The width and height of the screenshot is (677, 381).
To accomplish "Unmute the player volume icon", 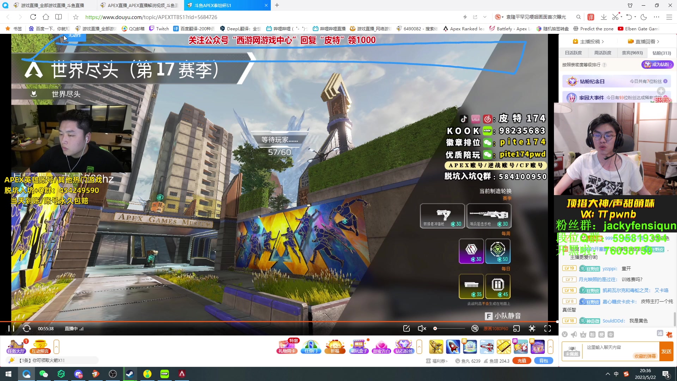I will [422, 328].
